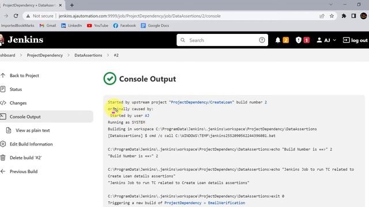This screenshot has width=369, height=207.
Task: Open the LinkedIn bookmark
Action: pos(71,25)
